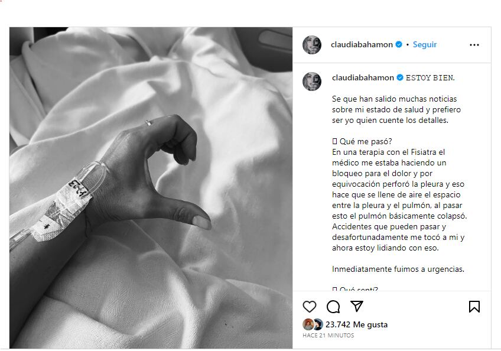501x351 pixels.
Task: Click 'Inmediatamente fuimos a urgencias' text line
Action: [x=398, y=269]
